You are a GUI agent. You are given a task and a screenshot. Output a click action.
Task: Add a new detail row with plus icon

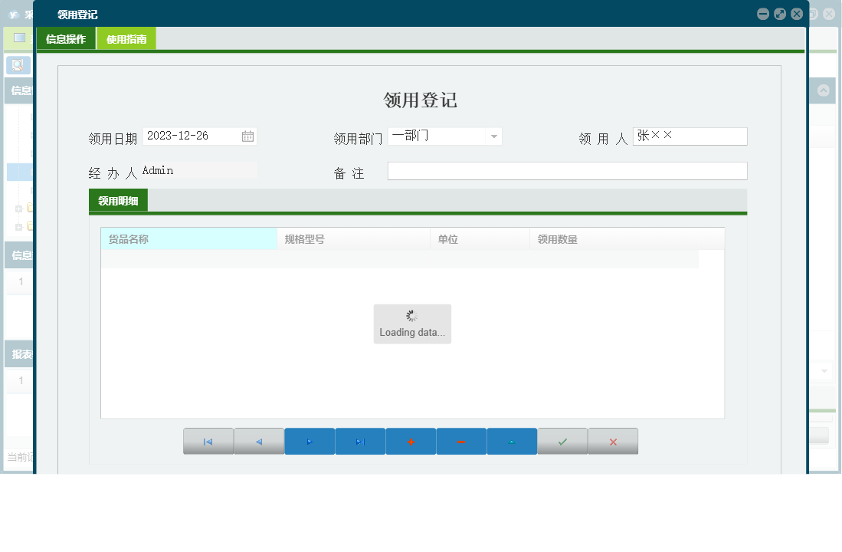click(x=411, y=441)
